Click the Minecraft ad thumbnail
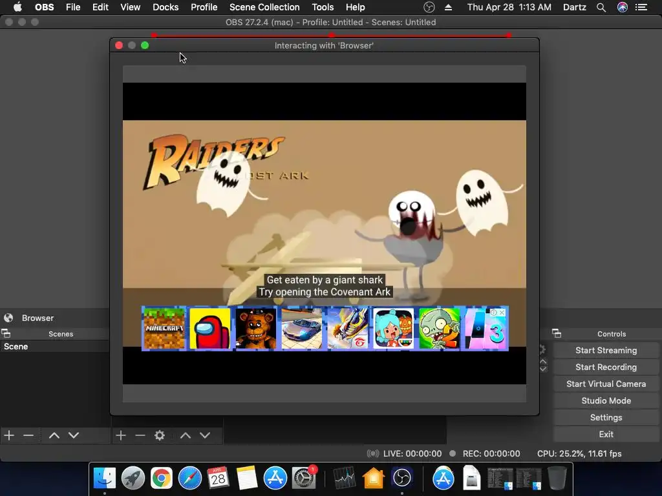This screenshot has height=496, width=662. tap(164, 328)
